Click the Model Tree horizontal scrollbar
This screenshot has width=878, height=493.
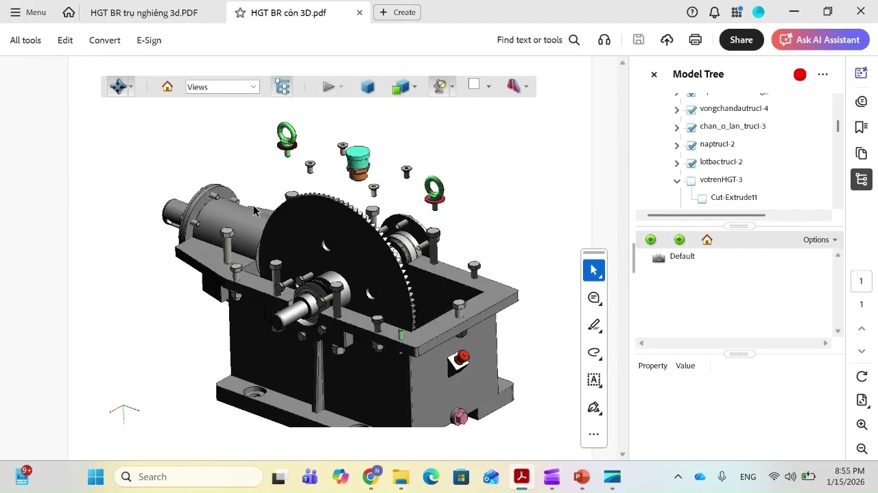coord(706,215)
